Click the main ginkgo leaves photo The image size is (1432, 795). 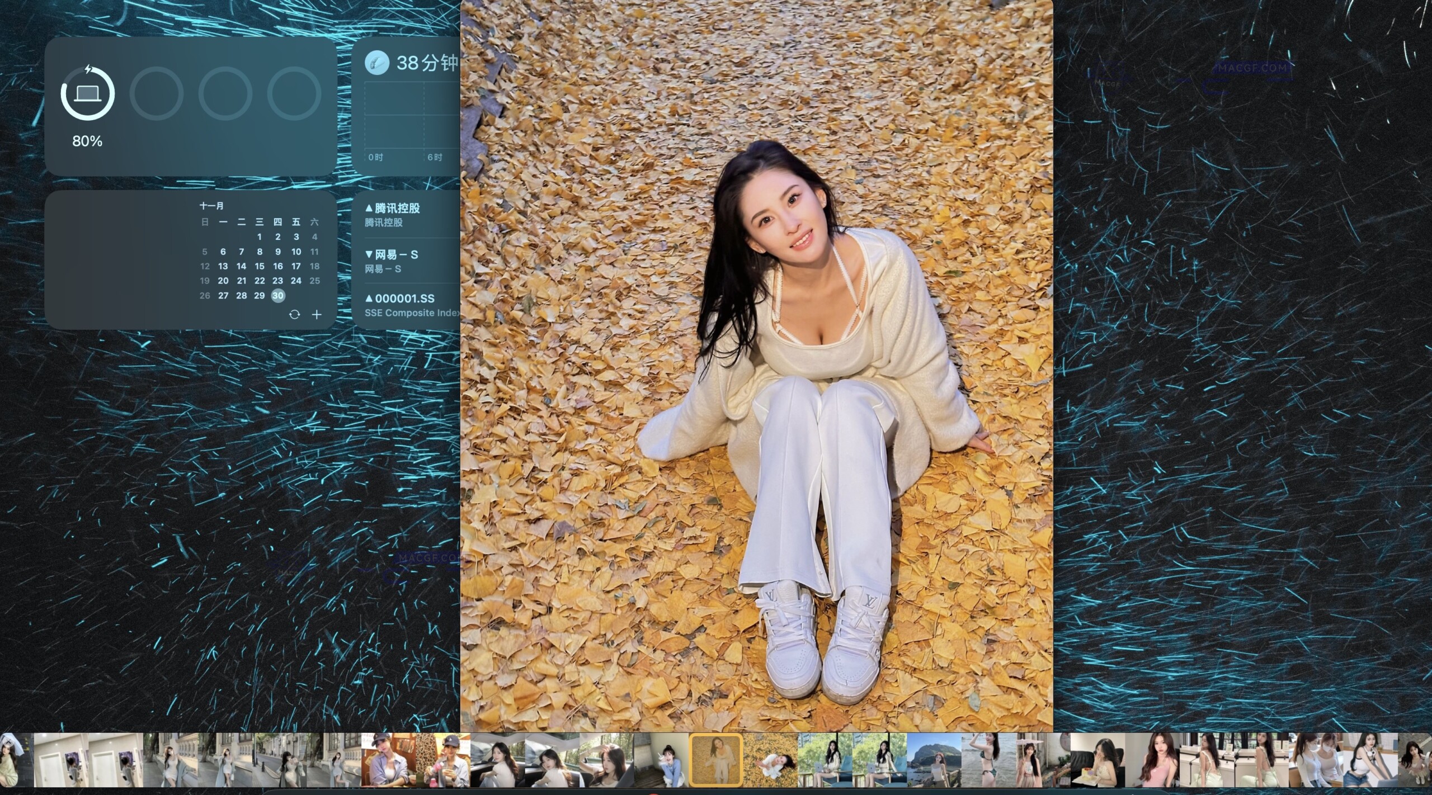(x=756, y=363)
